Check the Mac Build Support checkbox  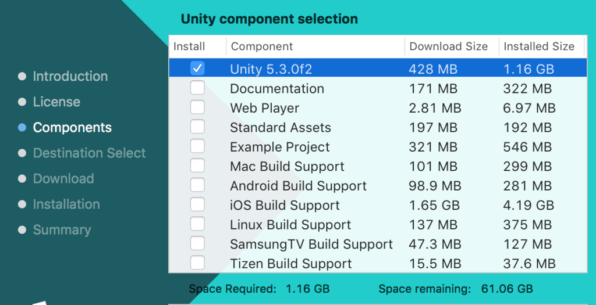(197, 166)
